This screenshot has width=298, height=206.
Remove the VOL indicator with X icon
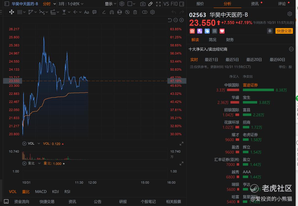(x=24, y=143)
